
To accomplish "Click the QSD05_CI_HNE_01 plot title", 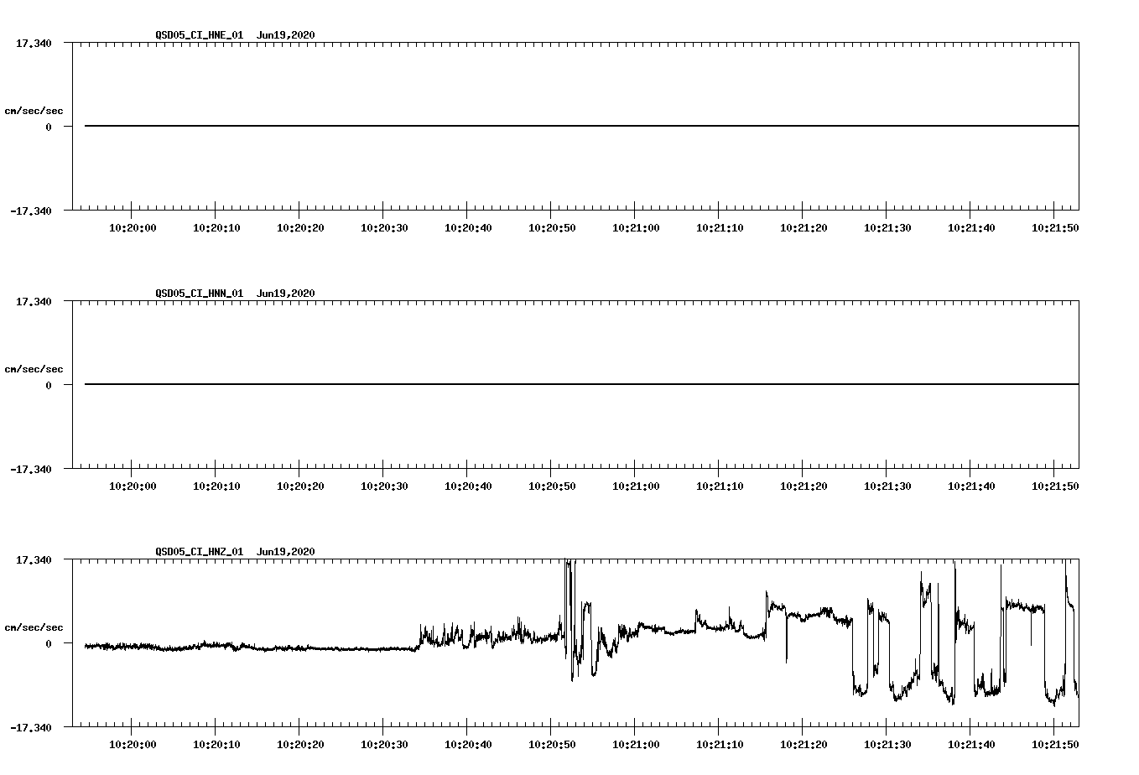I will click(235, 35).
